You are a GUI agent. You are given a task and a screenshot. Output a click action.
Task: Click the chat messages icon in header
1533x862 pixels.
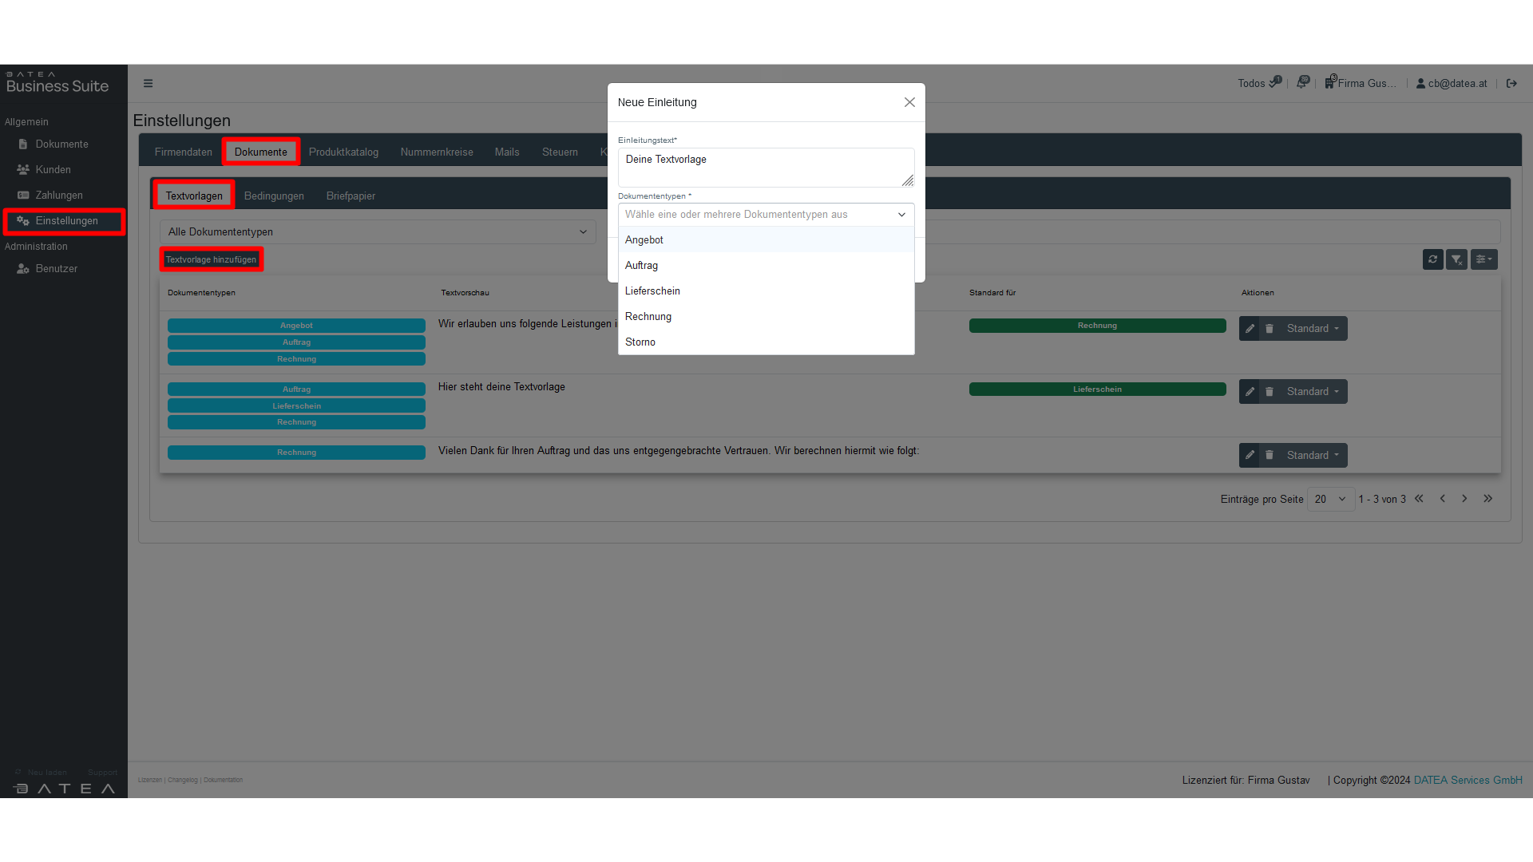click(x=1303, y=82)
